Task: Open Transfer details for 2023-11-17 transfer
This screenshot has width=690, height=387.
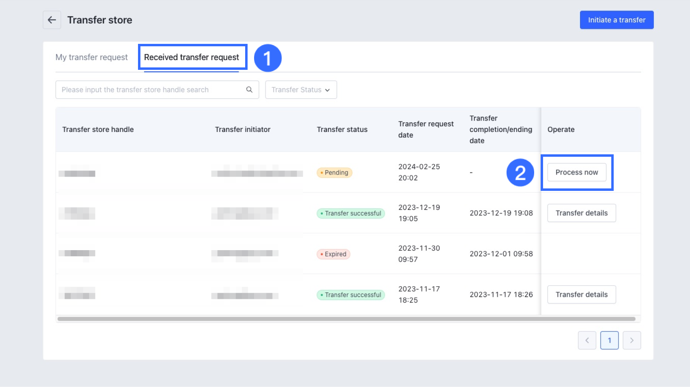Action: (581, 294)
